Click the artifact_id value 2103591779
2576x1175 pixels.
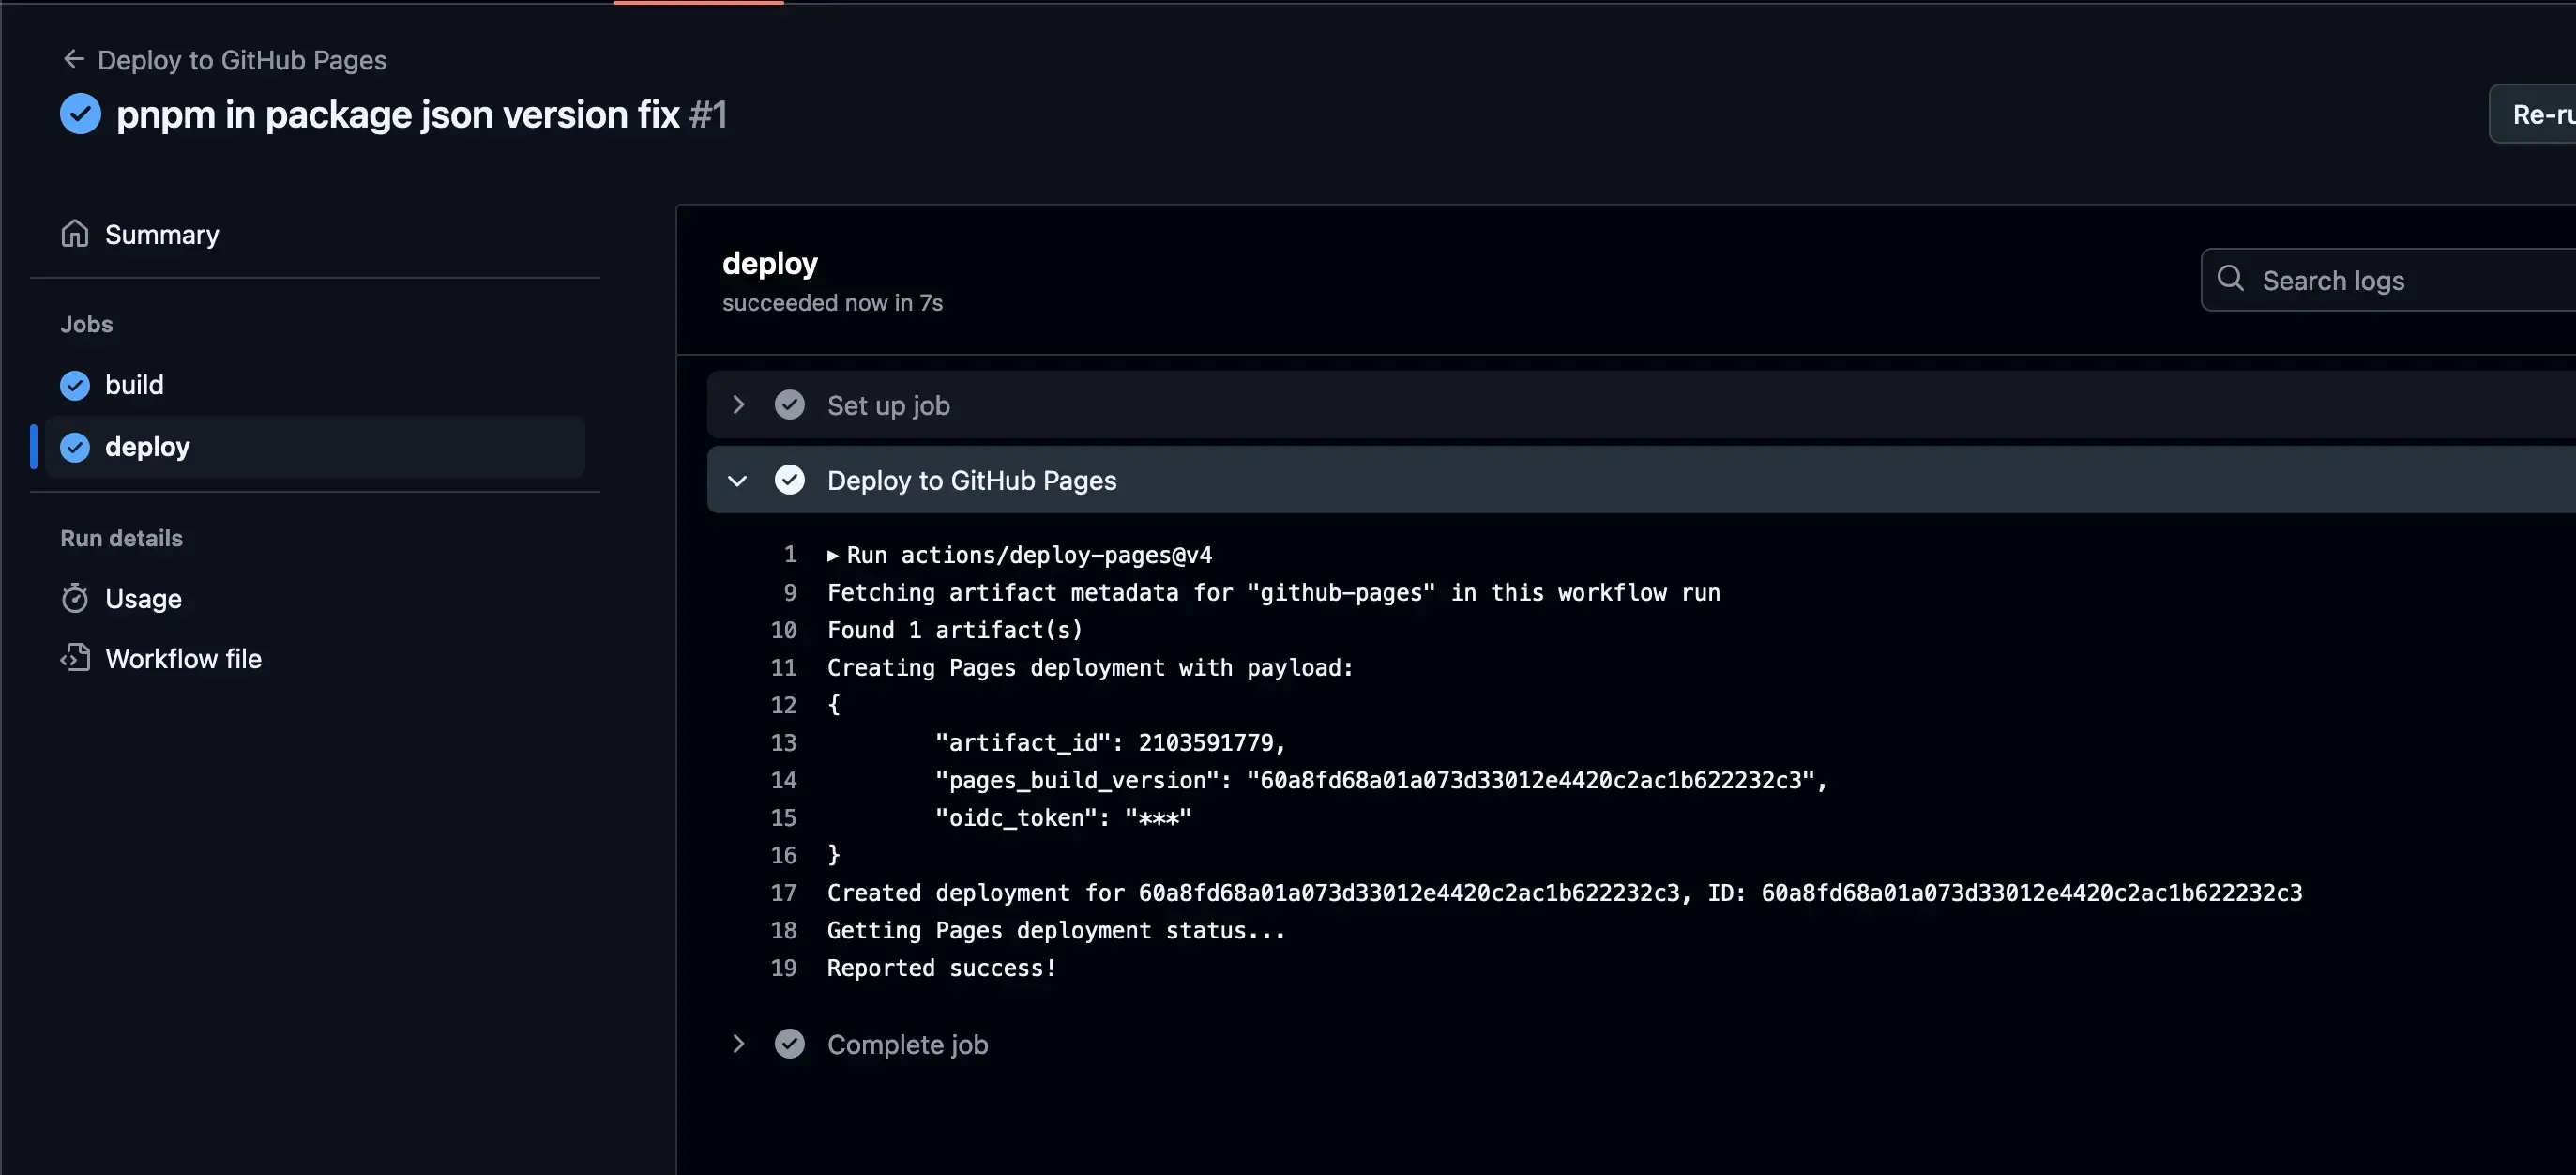1206,742
